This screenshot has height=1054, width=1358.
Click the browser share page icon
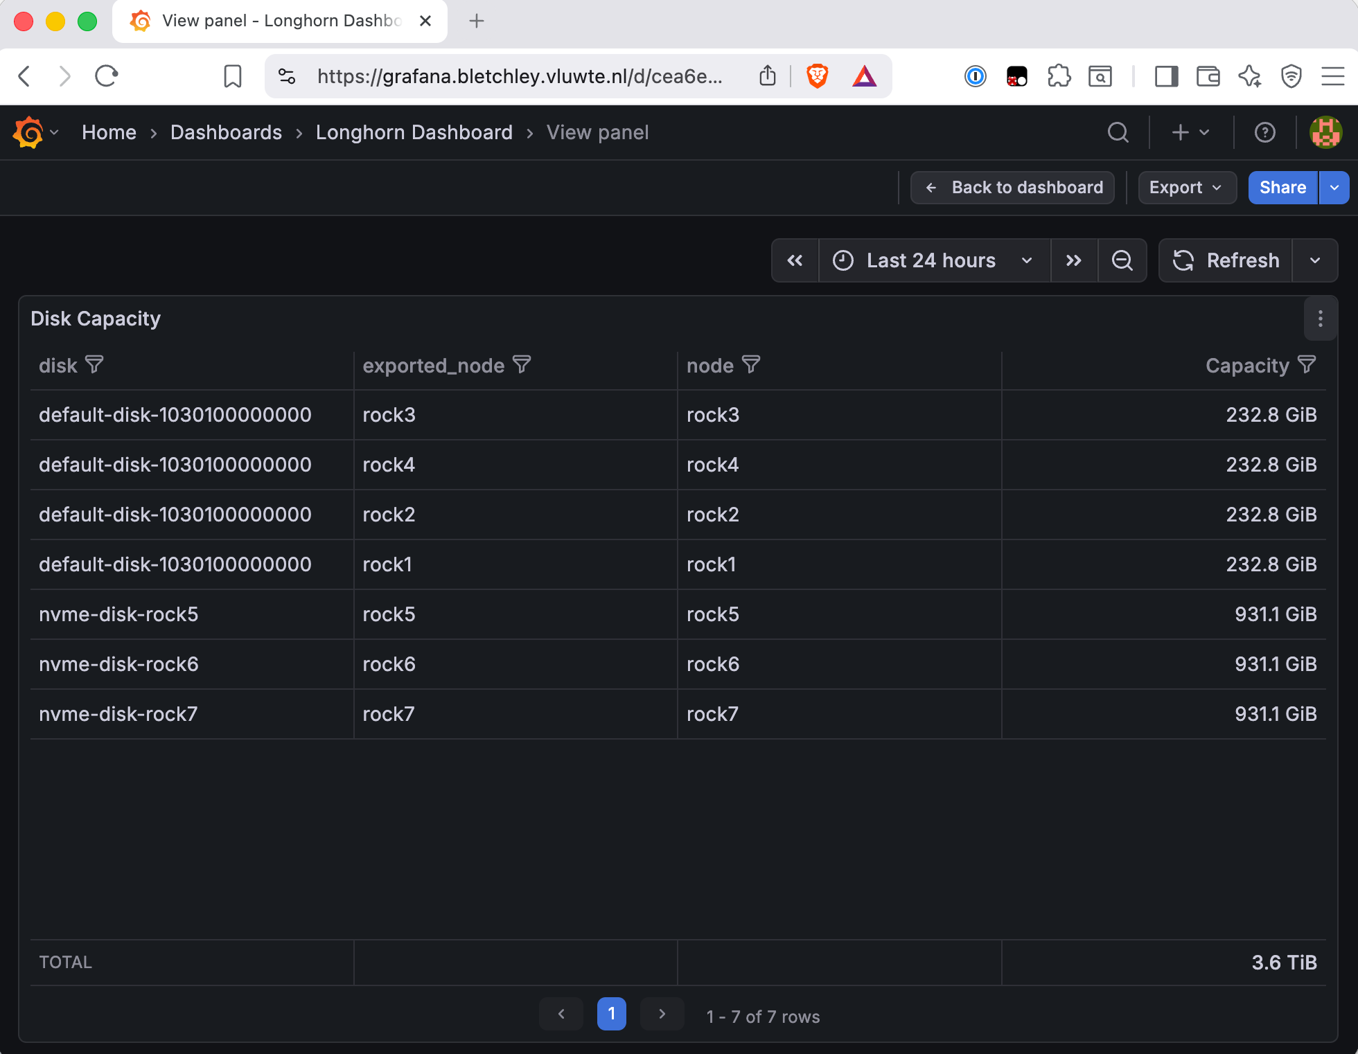tap(767, 75)
